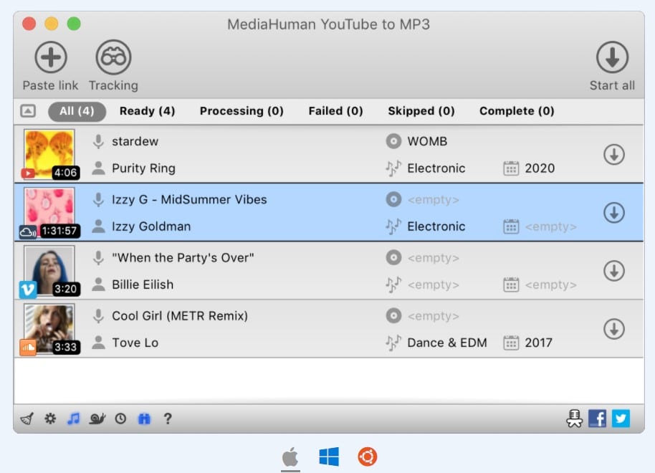Download the stardew track
The width and height of the screenshot is (655, 473).
613,154
